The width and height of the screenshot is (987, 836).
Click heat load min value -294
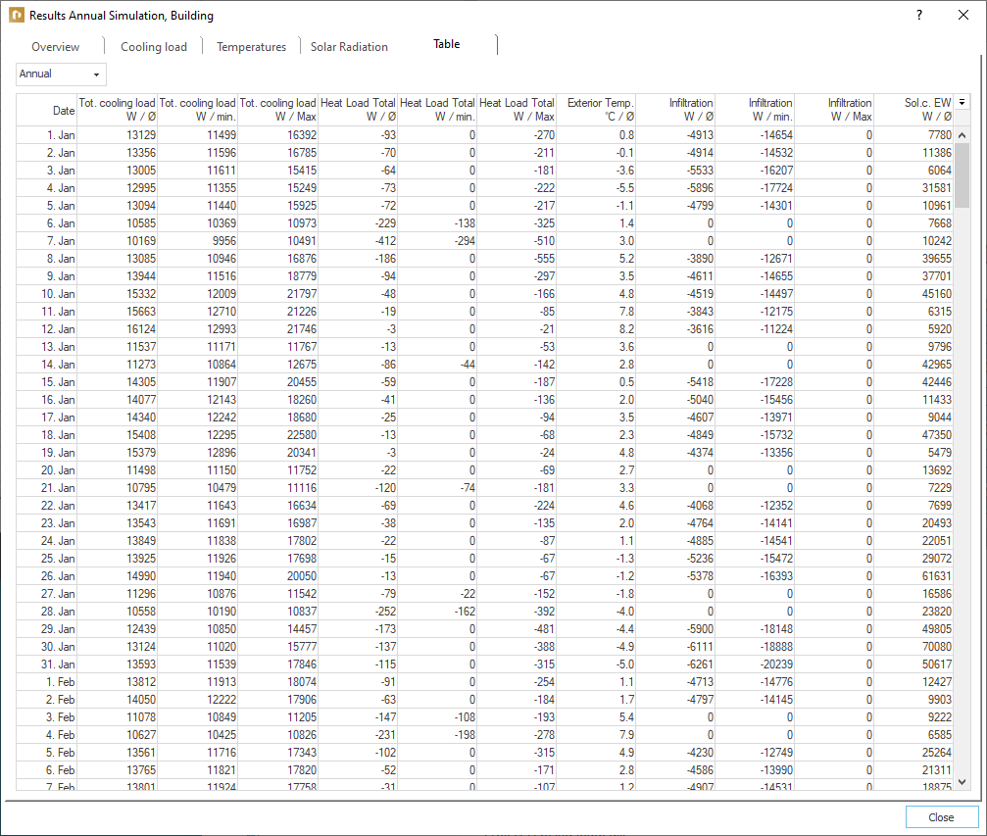pyautogui.click(x=437, y=240)
